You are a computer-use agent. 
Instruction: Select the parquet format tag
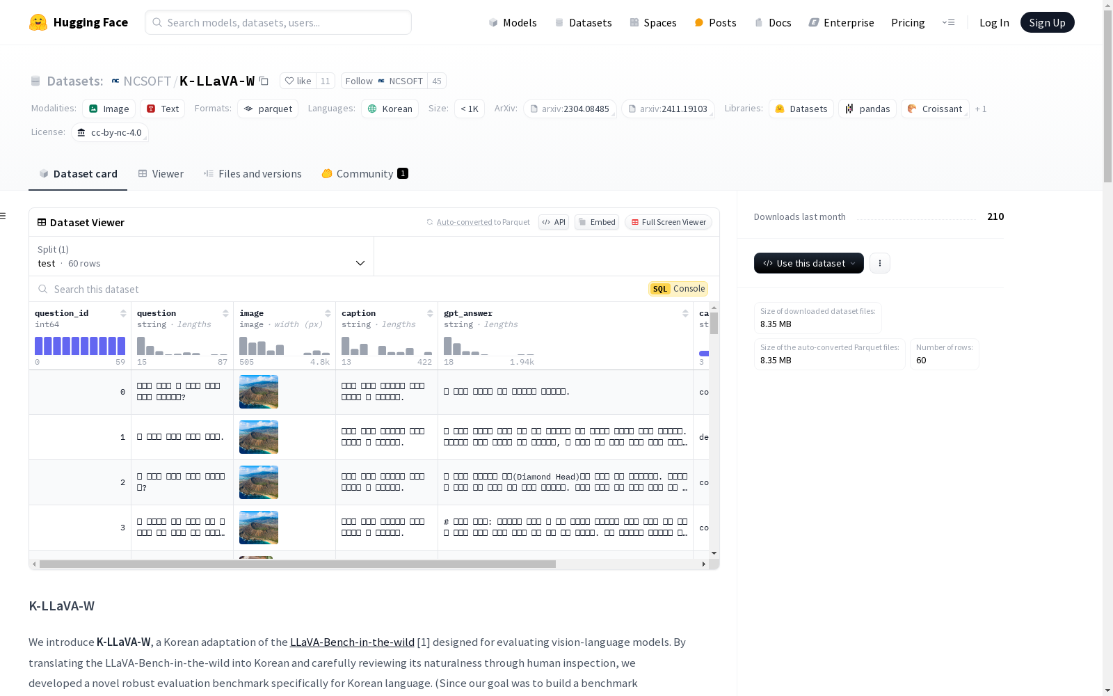click(268, 109)
